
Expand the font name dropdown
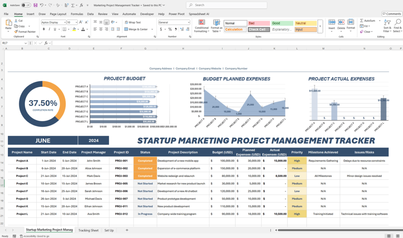pyautogui.click(x=64, y=22)
